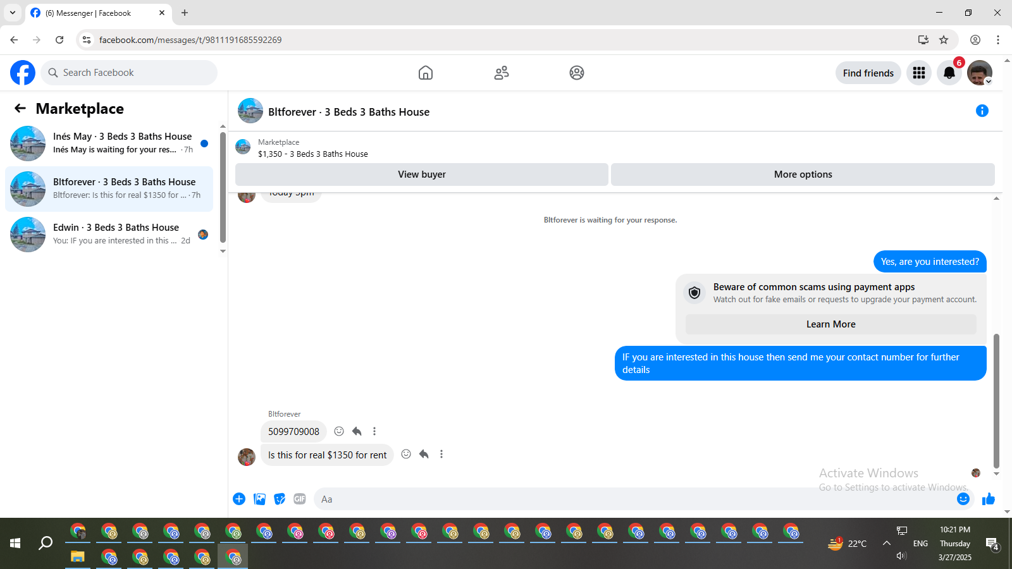This screenshot has height=569, width=1012.
Task: Open the Chrome three-dot menu
Action: [998, 40]
